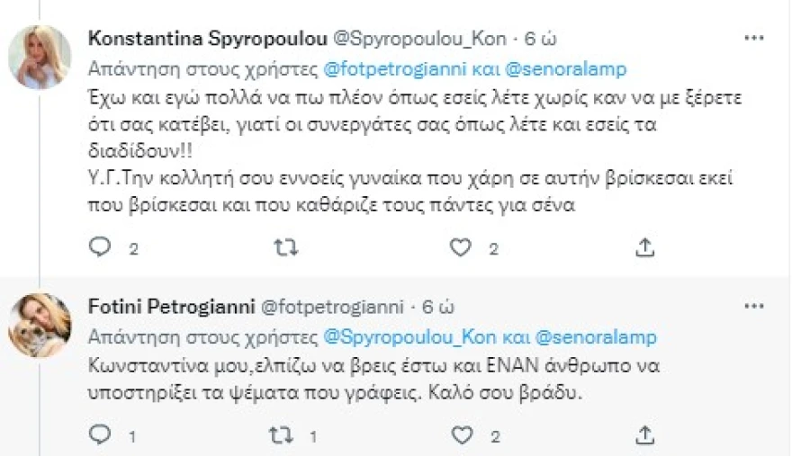Open Konstantina Spyropoulou's profile picture
The height and width of the screenshot is (456, 792).
pyautogui.click(x=40, y=58)
